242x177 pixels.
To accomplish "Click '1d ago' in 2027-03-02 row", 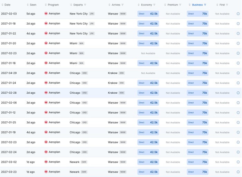I will pyautogui.click(x=30, y=162).
